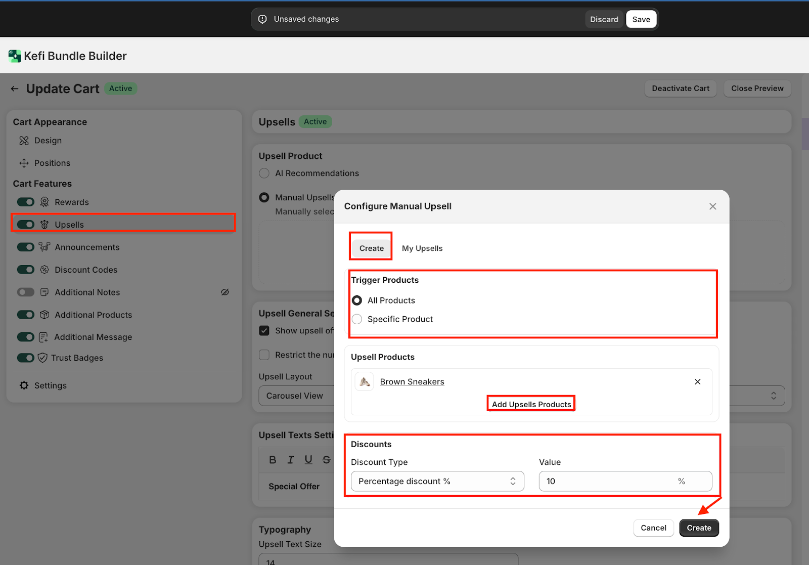Viewport: 809px width, 565px height.
Task: Click the Add Upsells Products link
Action: pos(531,404)
